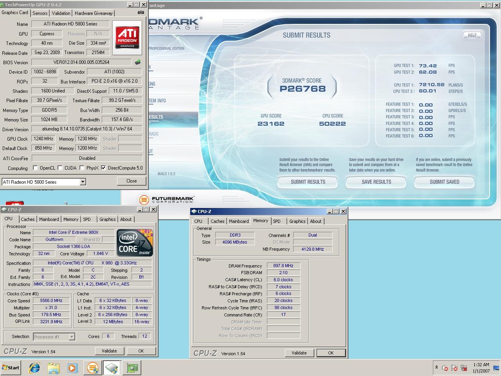501x376 pixels.
Task: Open Graphics tab in CPU-Z Memory window
Action: 297,221
